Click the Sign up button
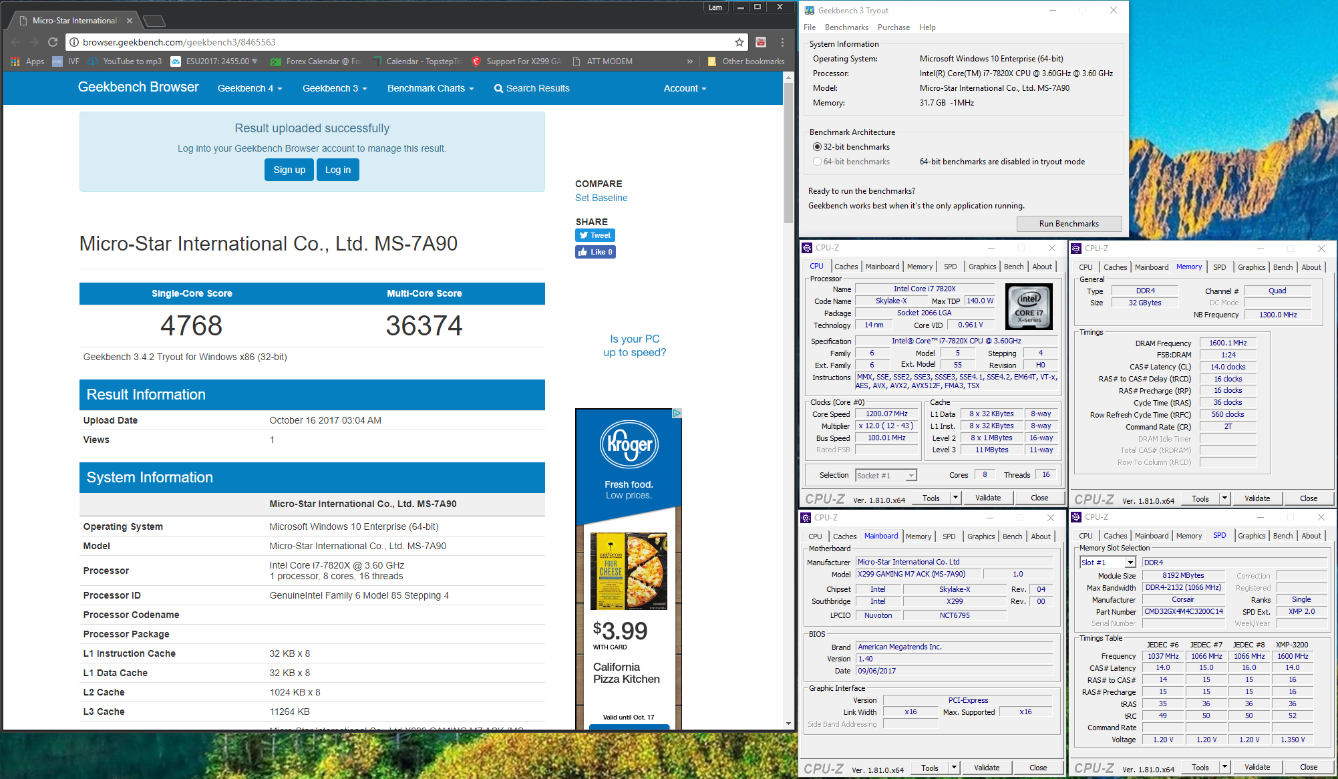 click(289, 170)
